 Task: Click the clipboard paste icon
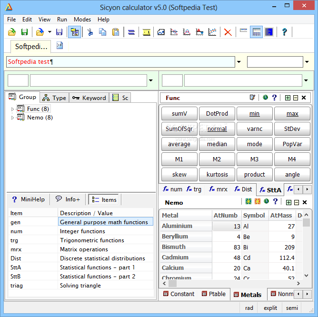[116, 32]
